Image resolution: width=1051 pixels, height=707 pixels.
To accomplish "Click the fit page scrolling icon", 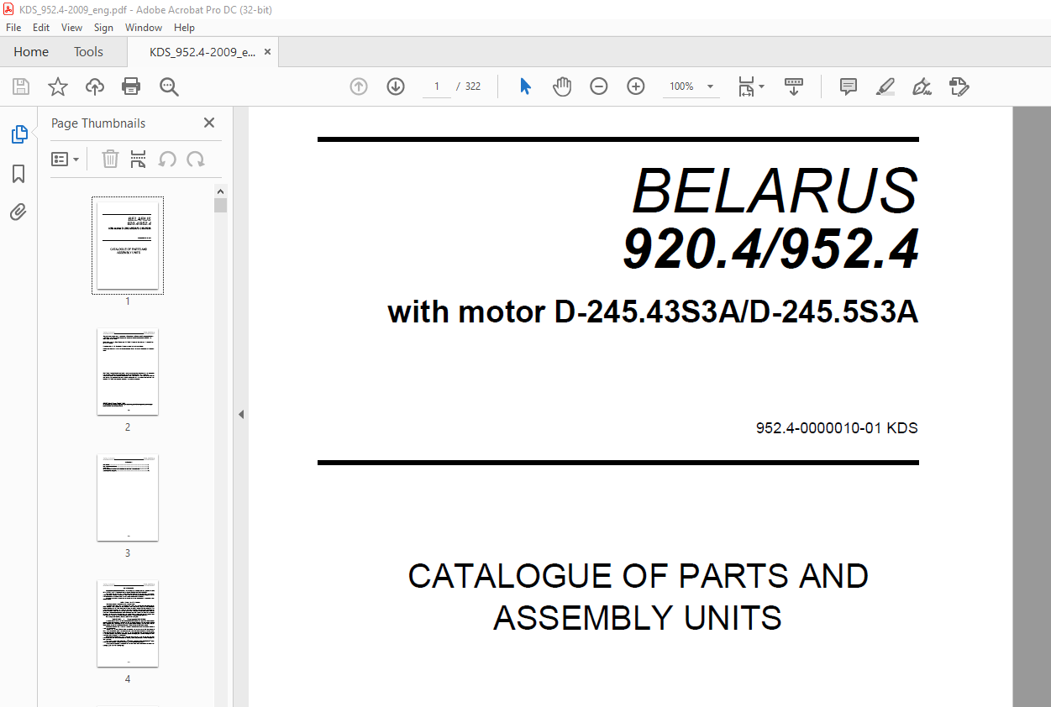I will (747, 86).
